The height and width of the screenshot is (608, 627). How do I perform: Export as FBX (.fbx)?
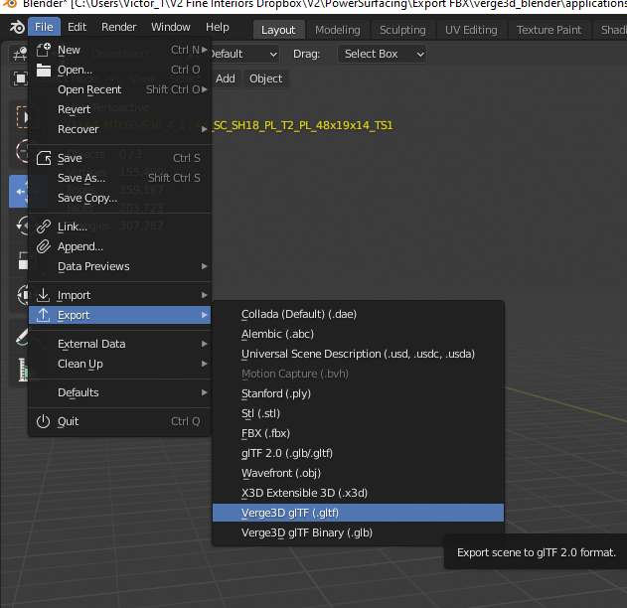coord(358,433)
